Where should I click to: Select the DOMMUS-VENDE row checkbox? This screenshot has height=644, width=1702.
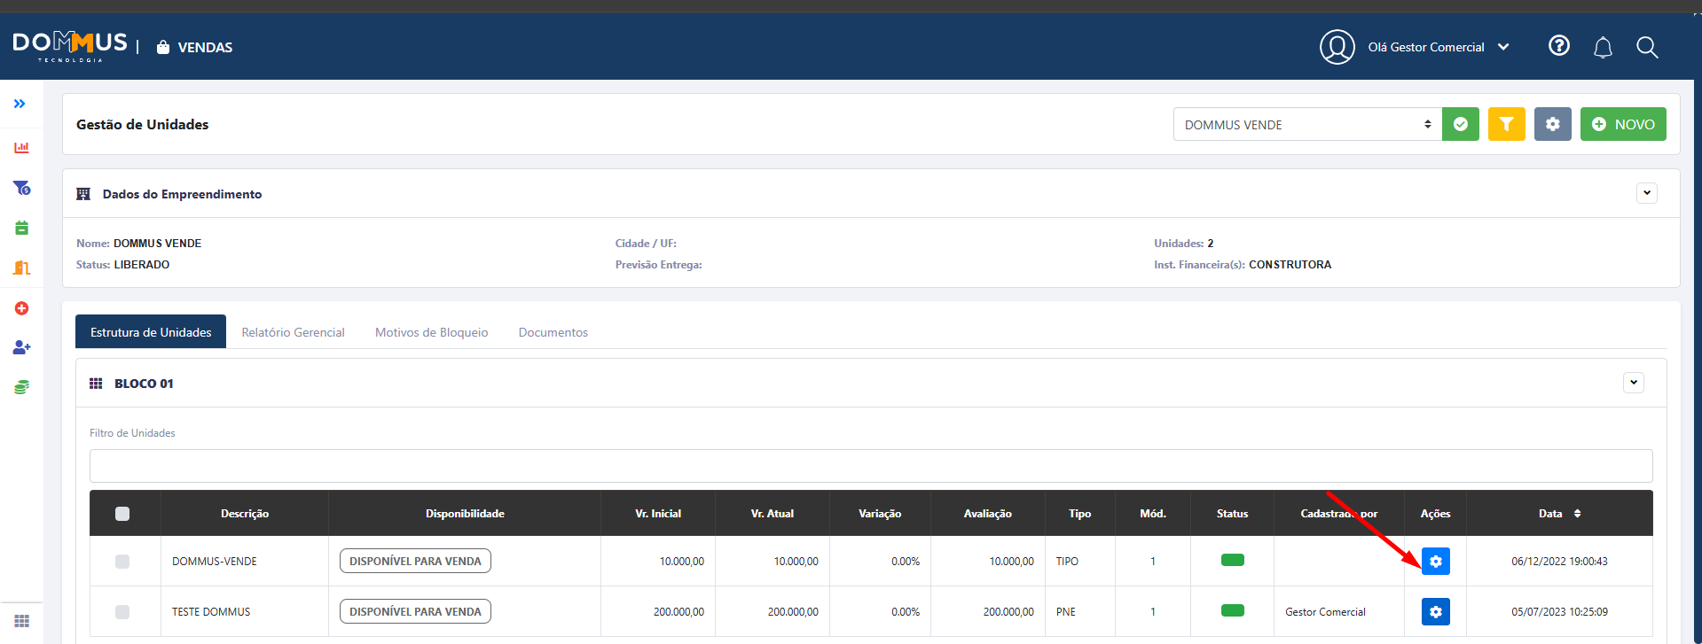pos(122,562)
